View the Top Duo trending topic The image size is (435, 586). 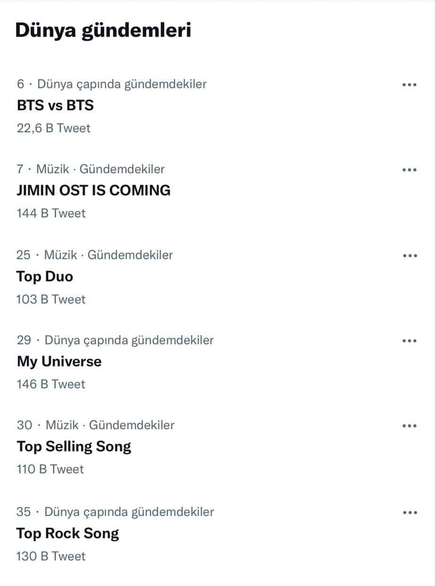(x=45, y=276)
